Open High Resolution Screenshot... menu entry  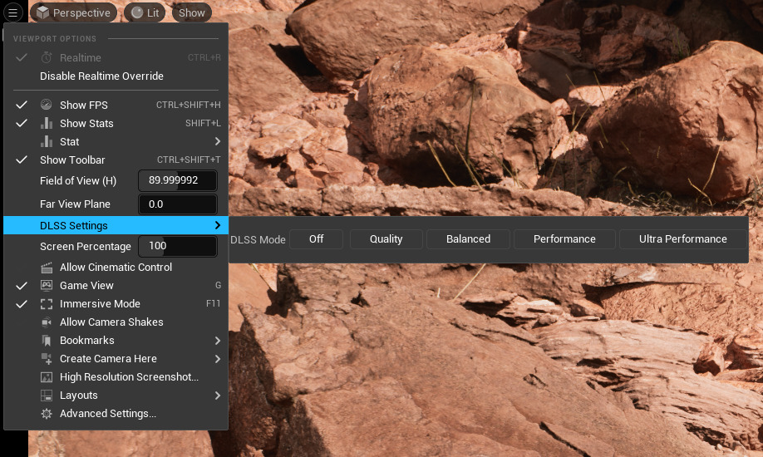click(116, 376)
